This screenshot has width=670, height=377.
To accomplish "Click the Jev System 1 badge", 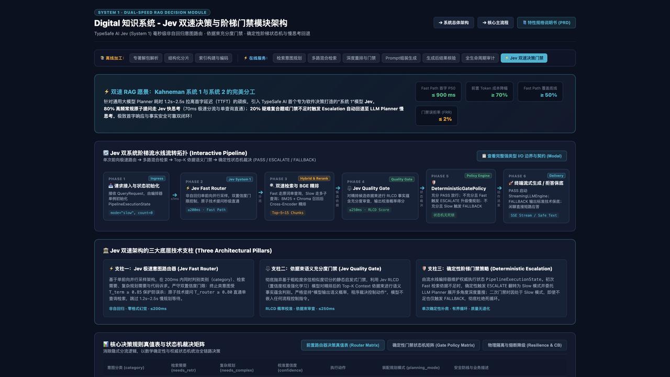I will click(x=240, y=179).
